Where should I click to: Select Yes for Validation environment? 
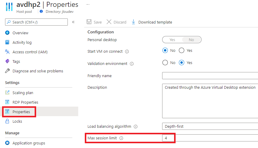click(x=182, y=63)
